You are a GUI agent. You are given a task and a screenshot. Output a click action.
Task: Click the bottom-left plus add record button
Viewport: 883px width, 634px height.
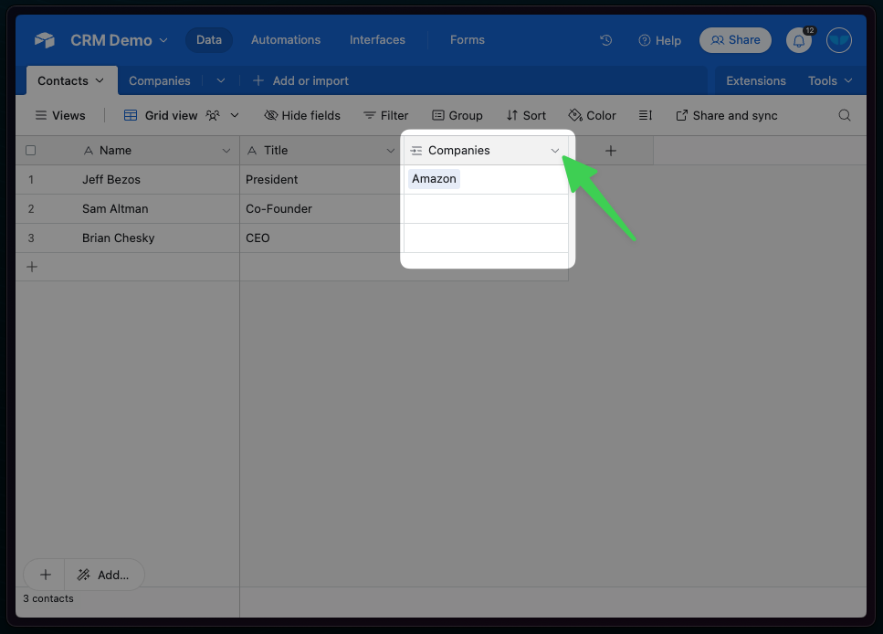pos(45,575)
